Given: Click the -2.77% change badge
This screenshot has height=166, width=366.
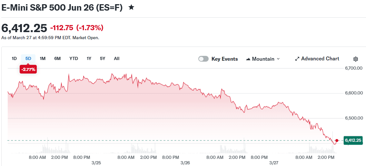Looking at the screenshot, I should (x=28, y=69).
